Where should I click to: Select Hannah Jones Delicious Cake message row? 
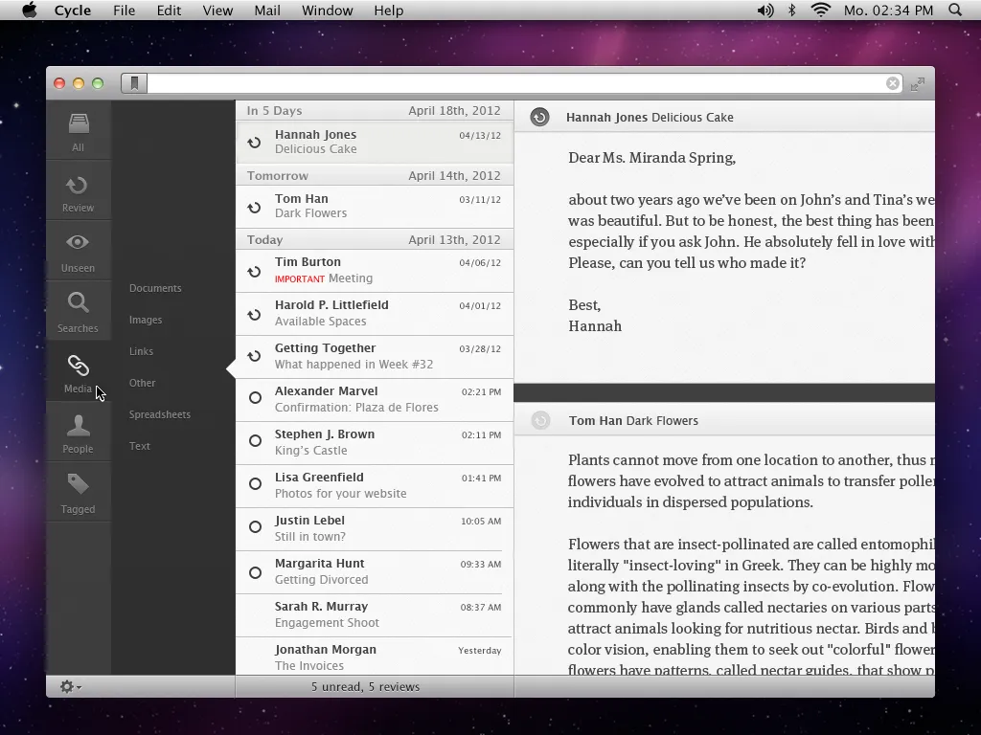pos(375,142)
